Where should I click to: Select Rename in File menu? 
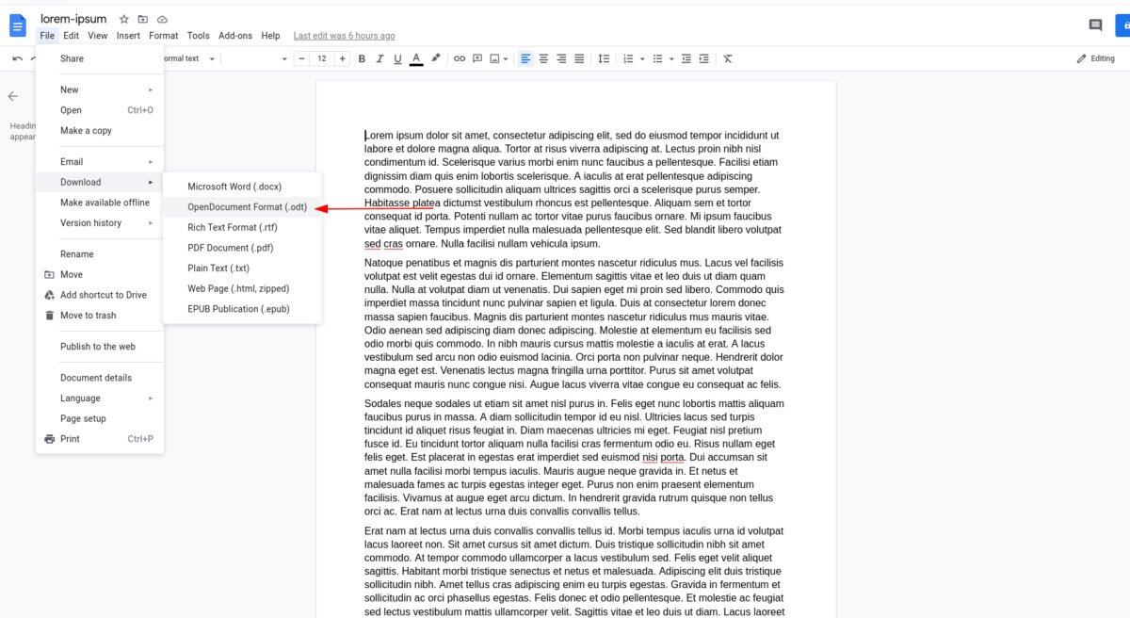[x=100, y=254]
